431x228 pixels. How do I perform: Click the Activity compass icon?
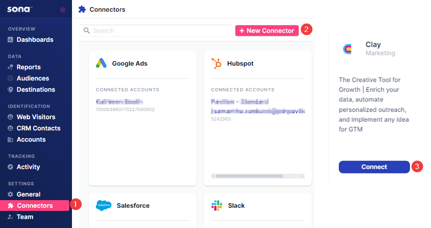[x=10, y=167]
